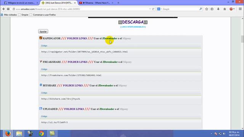Click the freakshare.com folder URL text
This screenshot has height=137, width=244.
(x=71, y=75)
